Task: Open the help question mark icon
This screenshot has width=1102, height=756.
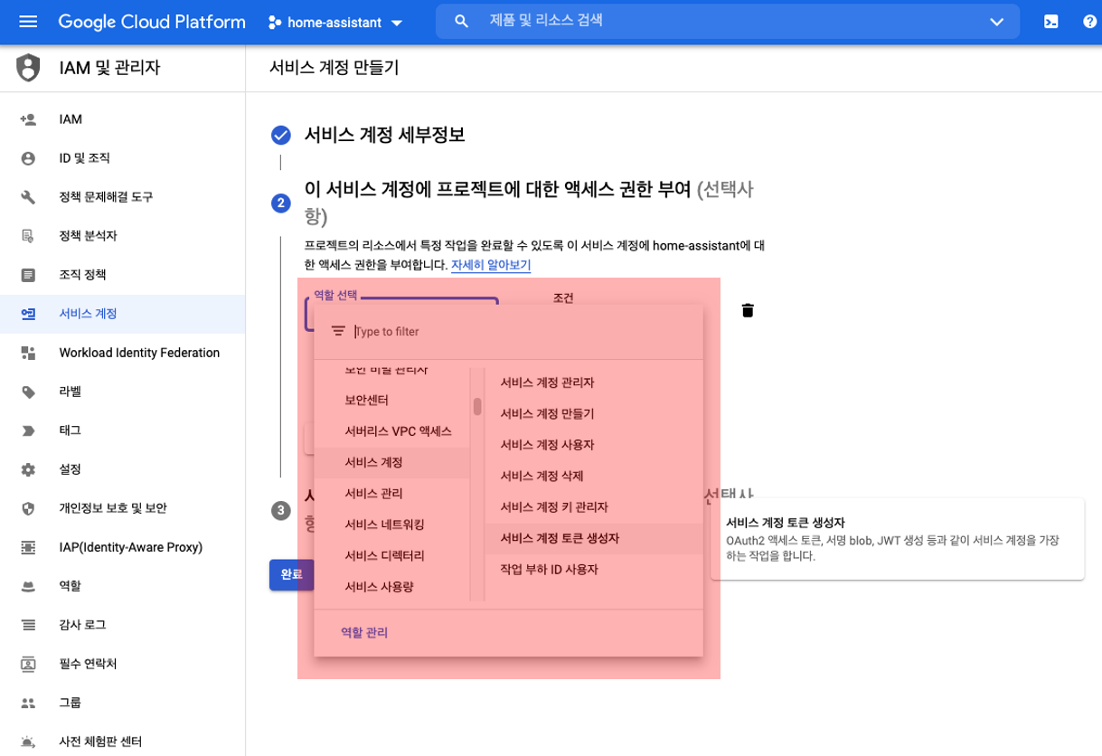Action: [x=1090, y=22]
